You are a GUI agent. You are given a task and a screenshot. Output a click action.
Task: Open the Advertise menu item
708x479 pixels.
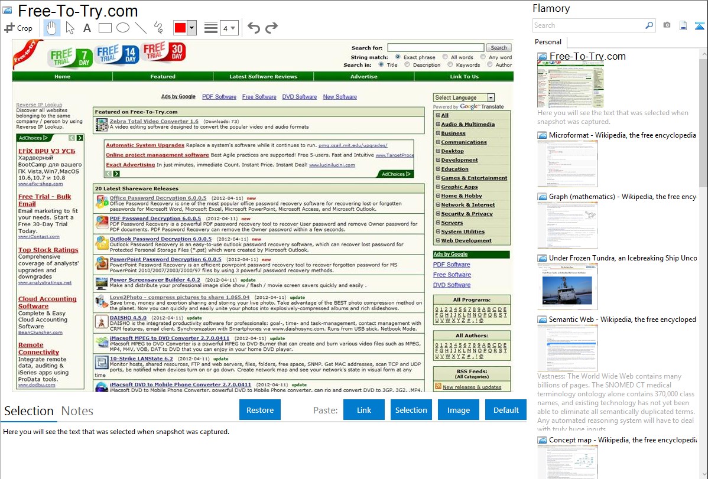(x=363, y=76)
